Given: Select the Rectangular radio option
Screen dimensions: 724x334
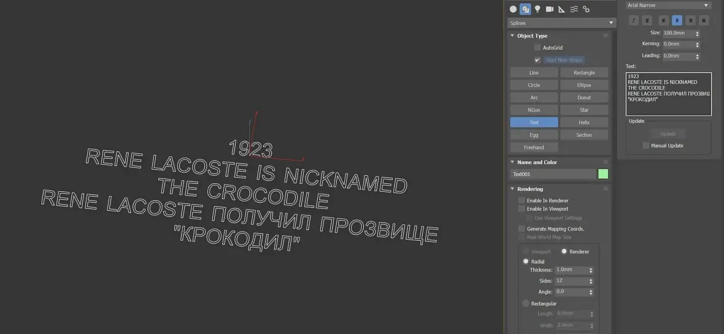Looking at the screenshot, I should (x=525, y=303).
